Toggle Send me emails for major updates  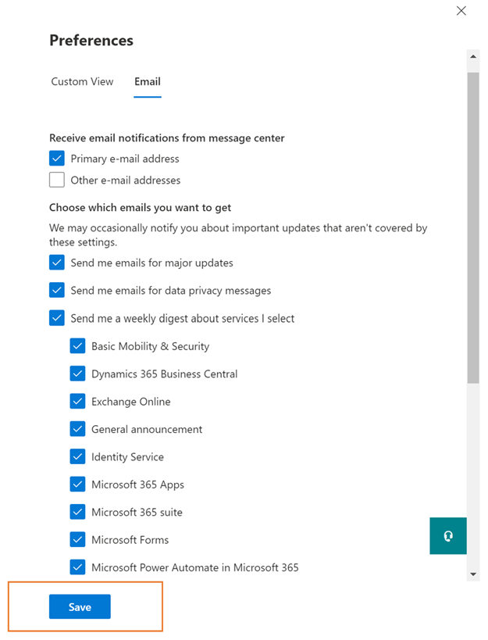tap(57, 263)
